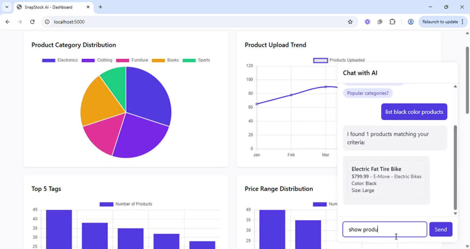Image resolution: width=470 pixels, height=249 pixels.
Task: Click the Price Range Distribution heading
Action: 279,189
